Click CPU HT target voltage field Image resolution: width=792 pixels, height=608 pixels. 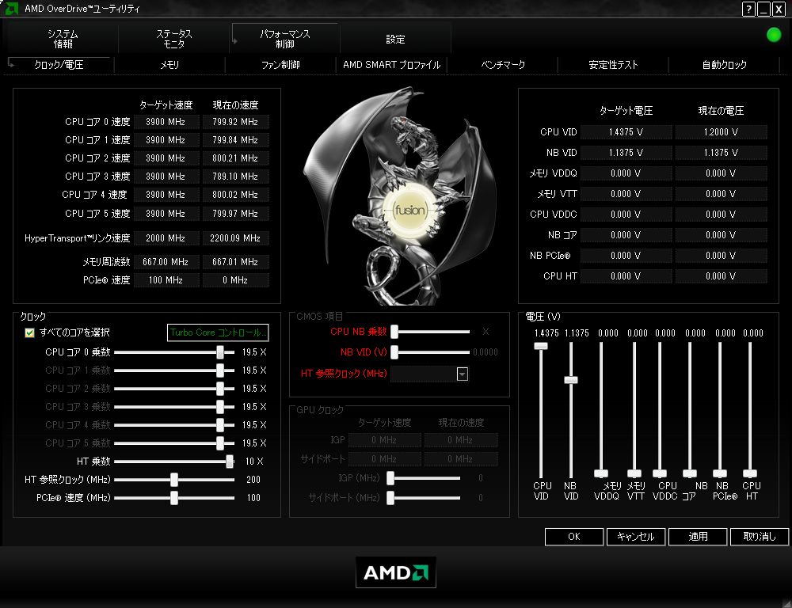point(626,276)
